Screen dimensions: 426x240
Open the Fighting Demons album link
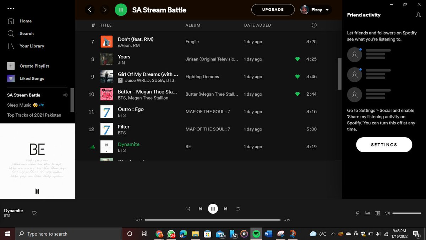[x=202, y=76]
